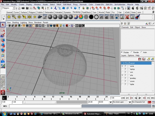Choose the Move tool in toolbox
Viewport: 155px width, 116px height.
pos(3,40)
